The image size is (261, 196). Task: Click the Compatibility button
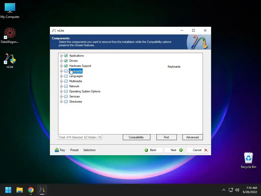(137, 137)
